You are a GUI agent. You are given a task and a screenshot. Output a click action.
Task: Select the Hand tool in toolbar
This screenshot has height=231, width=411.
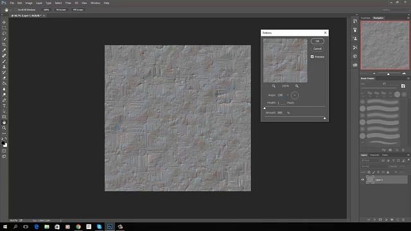click(x=4, y=123)
